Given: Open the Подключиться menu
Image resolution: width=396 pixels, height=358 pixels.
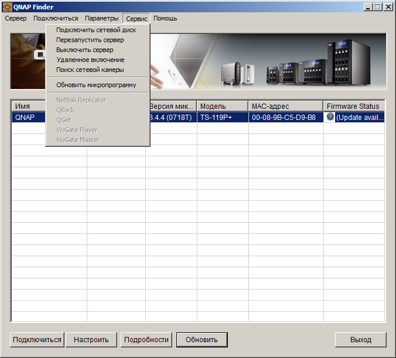Looking at the screenshot, I should pyautogui.click(x=56, y=18).
